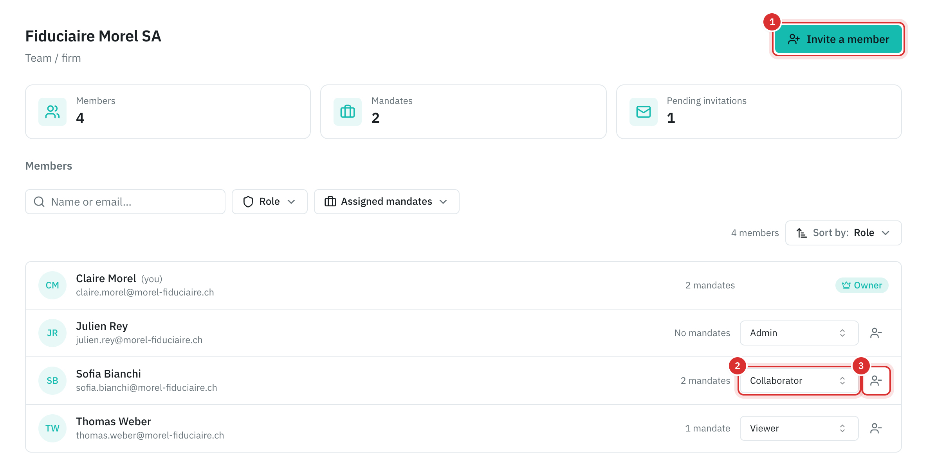The width and height of the screenshot is (927, 469).
Task: Click email claire.morel@morel-fiduciaire.ch
Action: click(145, 292)
